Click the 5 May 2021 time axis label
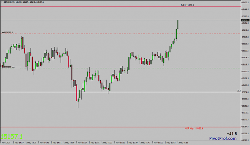 click(6, 143)
